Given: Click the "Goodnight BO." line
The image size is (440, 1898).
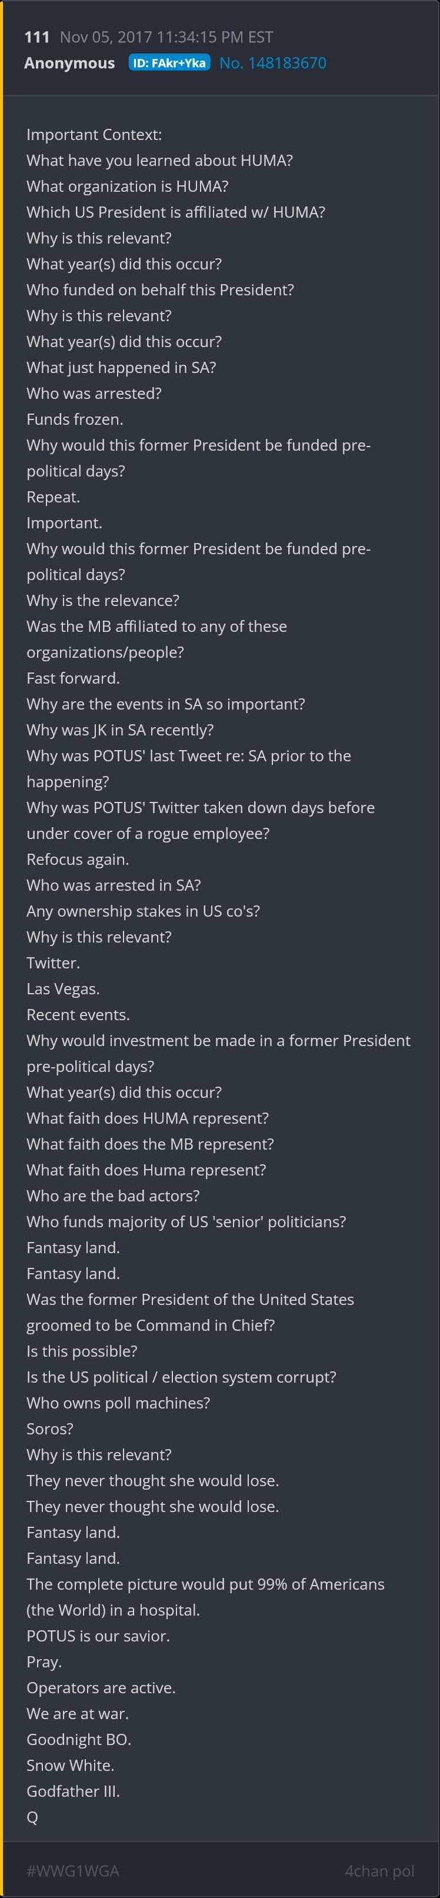Looking at the screenshot, I should pos(79,1739).
